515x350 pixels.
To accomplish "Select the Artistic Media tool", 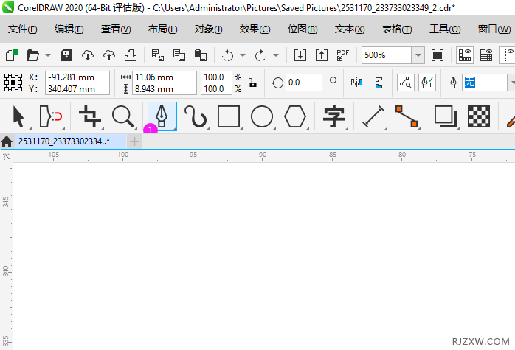I will pyautogui.click(x=196, y=116).
